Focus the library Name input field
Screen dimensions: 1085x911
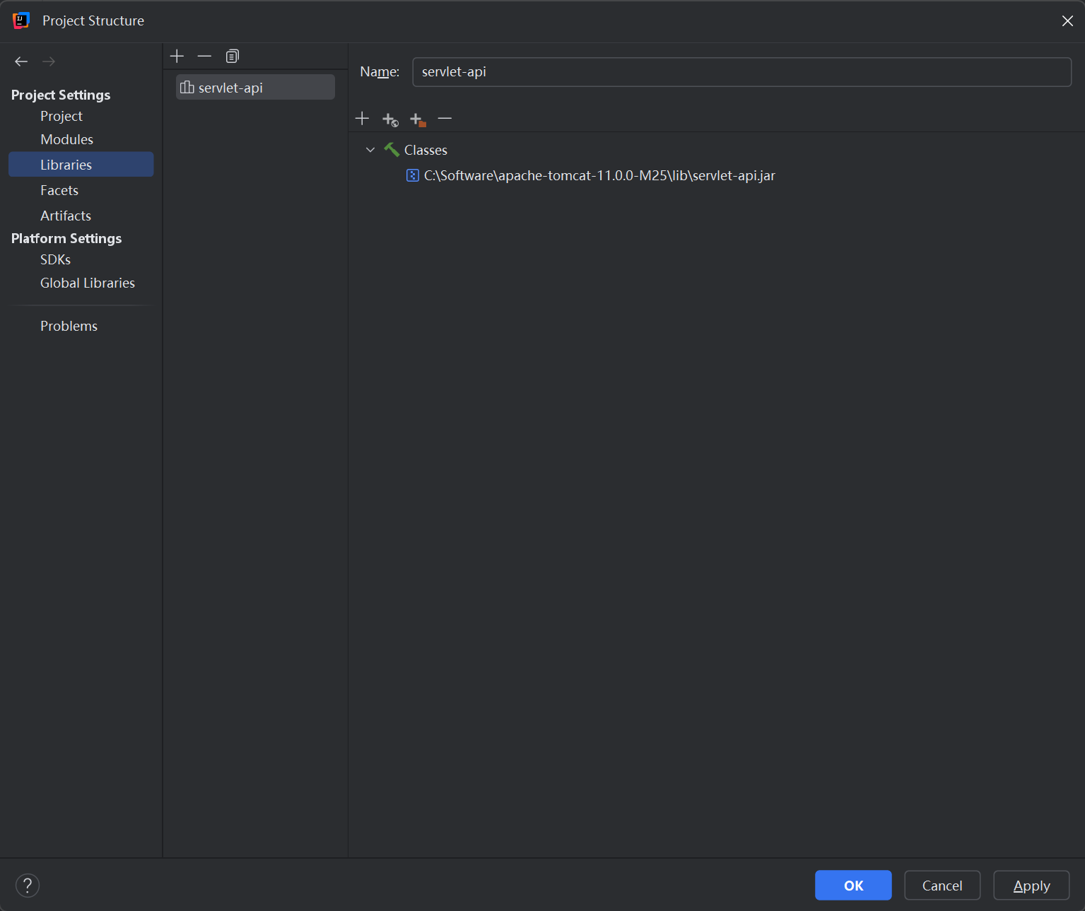[x=741, y=72]
